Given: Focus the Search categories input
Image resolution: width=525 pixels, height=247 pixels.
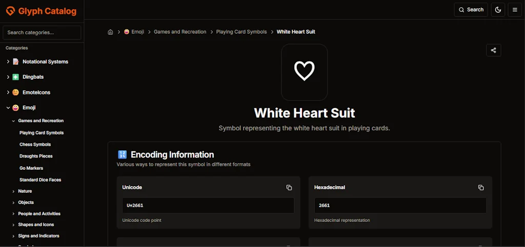Looking at the screenshot, I should pyautogui.click(x=42, y=33).
